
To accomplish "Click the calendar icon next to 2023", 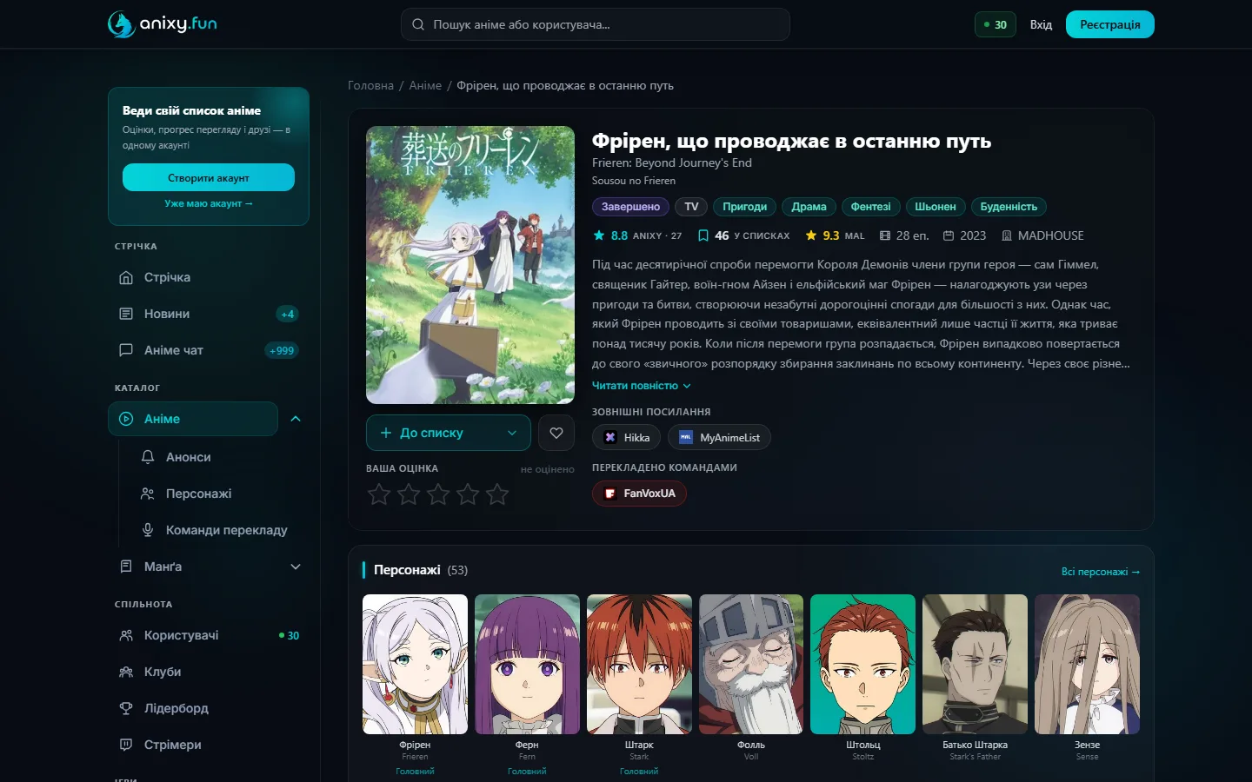I will tap(949, 235).
